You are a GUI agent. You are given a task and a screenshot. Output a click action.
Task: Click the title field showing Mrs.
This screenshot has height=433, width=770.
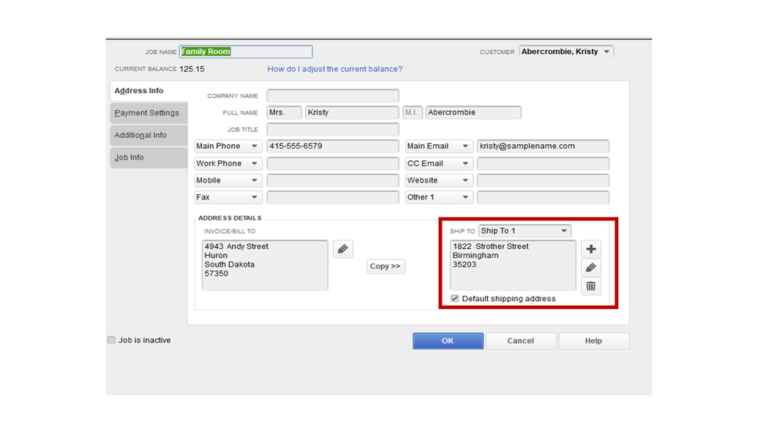click(x=284, y=112)
